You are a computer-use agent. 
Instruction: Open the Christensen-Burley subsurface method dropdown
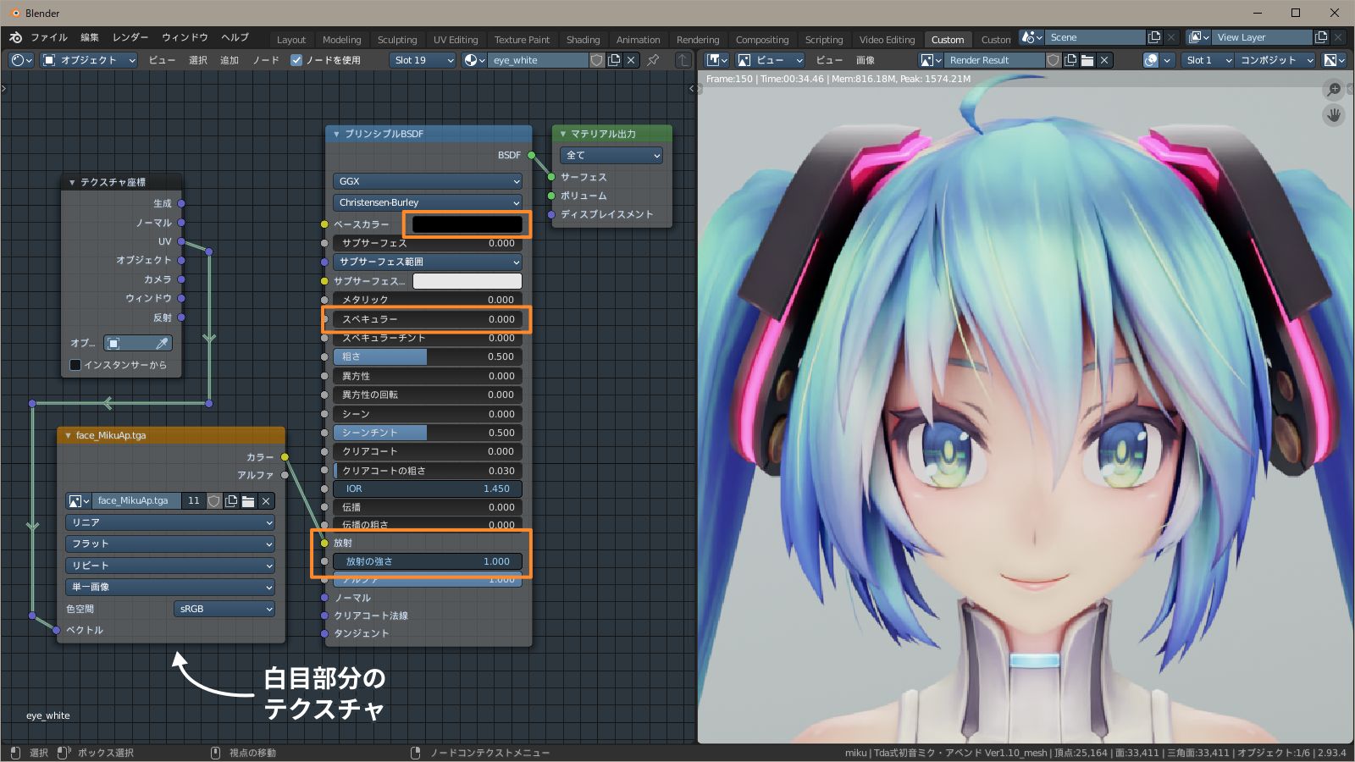[x=428, y=202]
